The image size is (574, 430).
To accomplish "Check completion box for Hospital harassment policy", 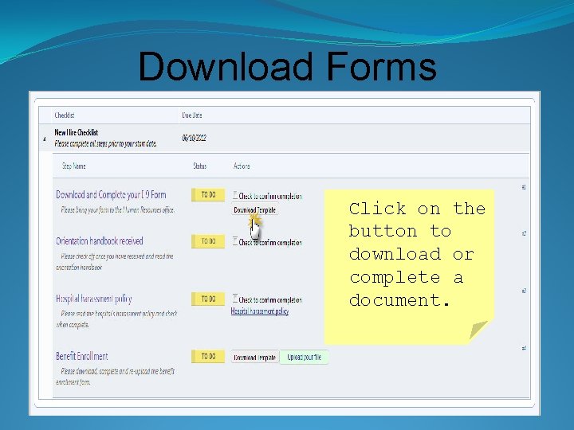I will [x=235, y=299].
